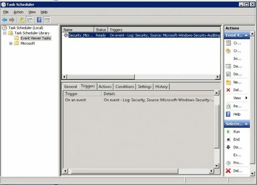
Task: Click the Triggers column header in task list
Action: pos(164,30)
